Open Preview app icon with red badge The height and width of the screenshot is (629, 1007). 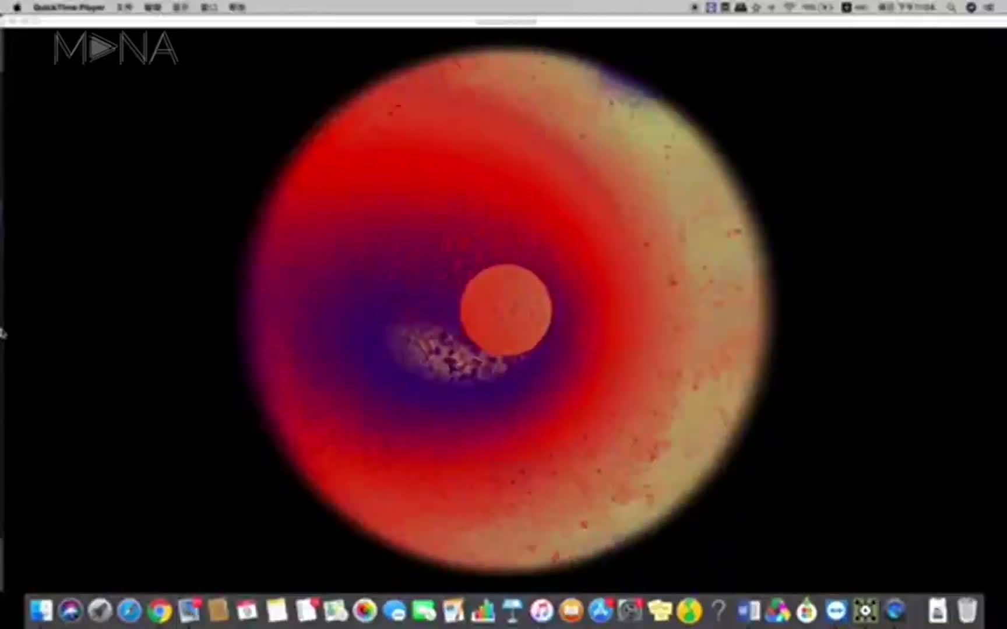[189, 610]
